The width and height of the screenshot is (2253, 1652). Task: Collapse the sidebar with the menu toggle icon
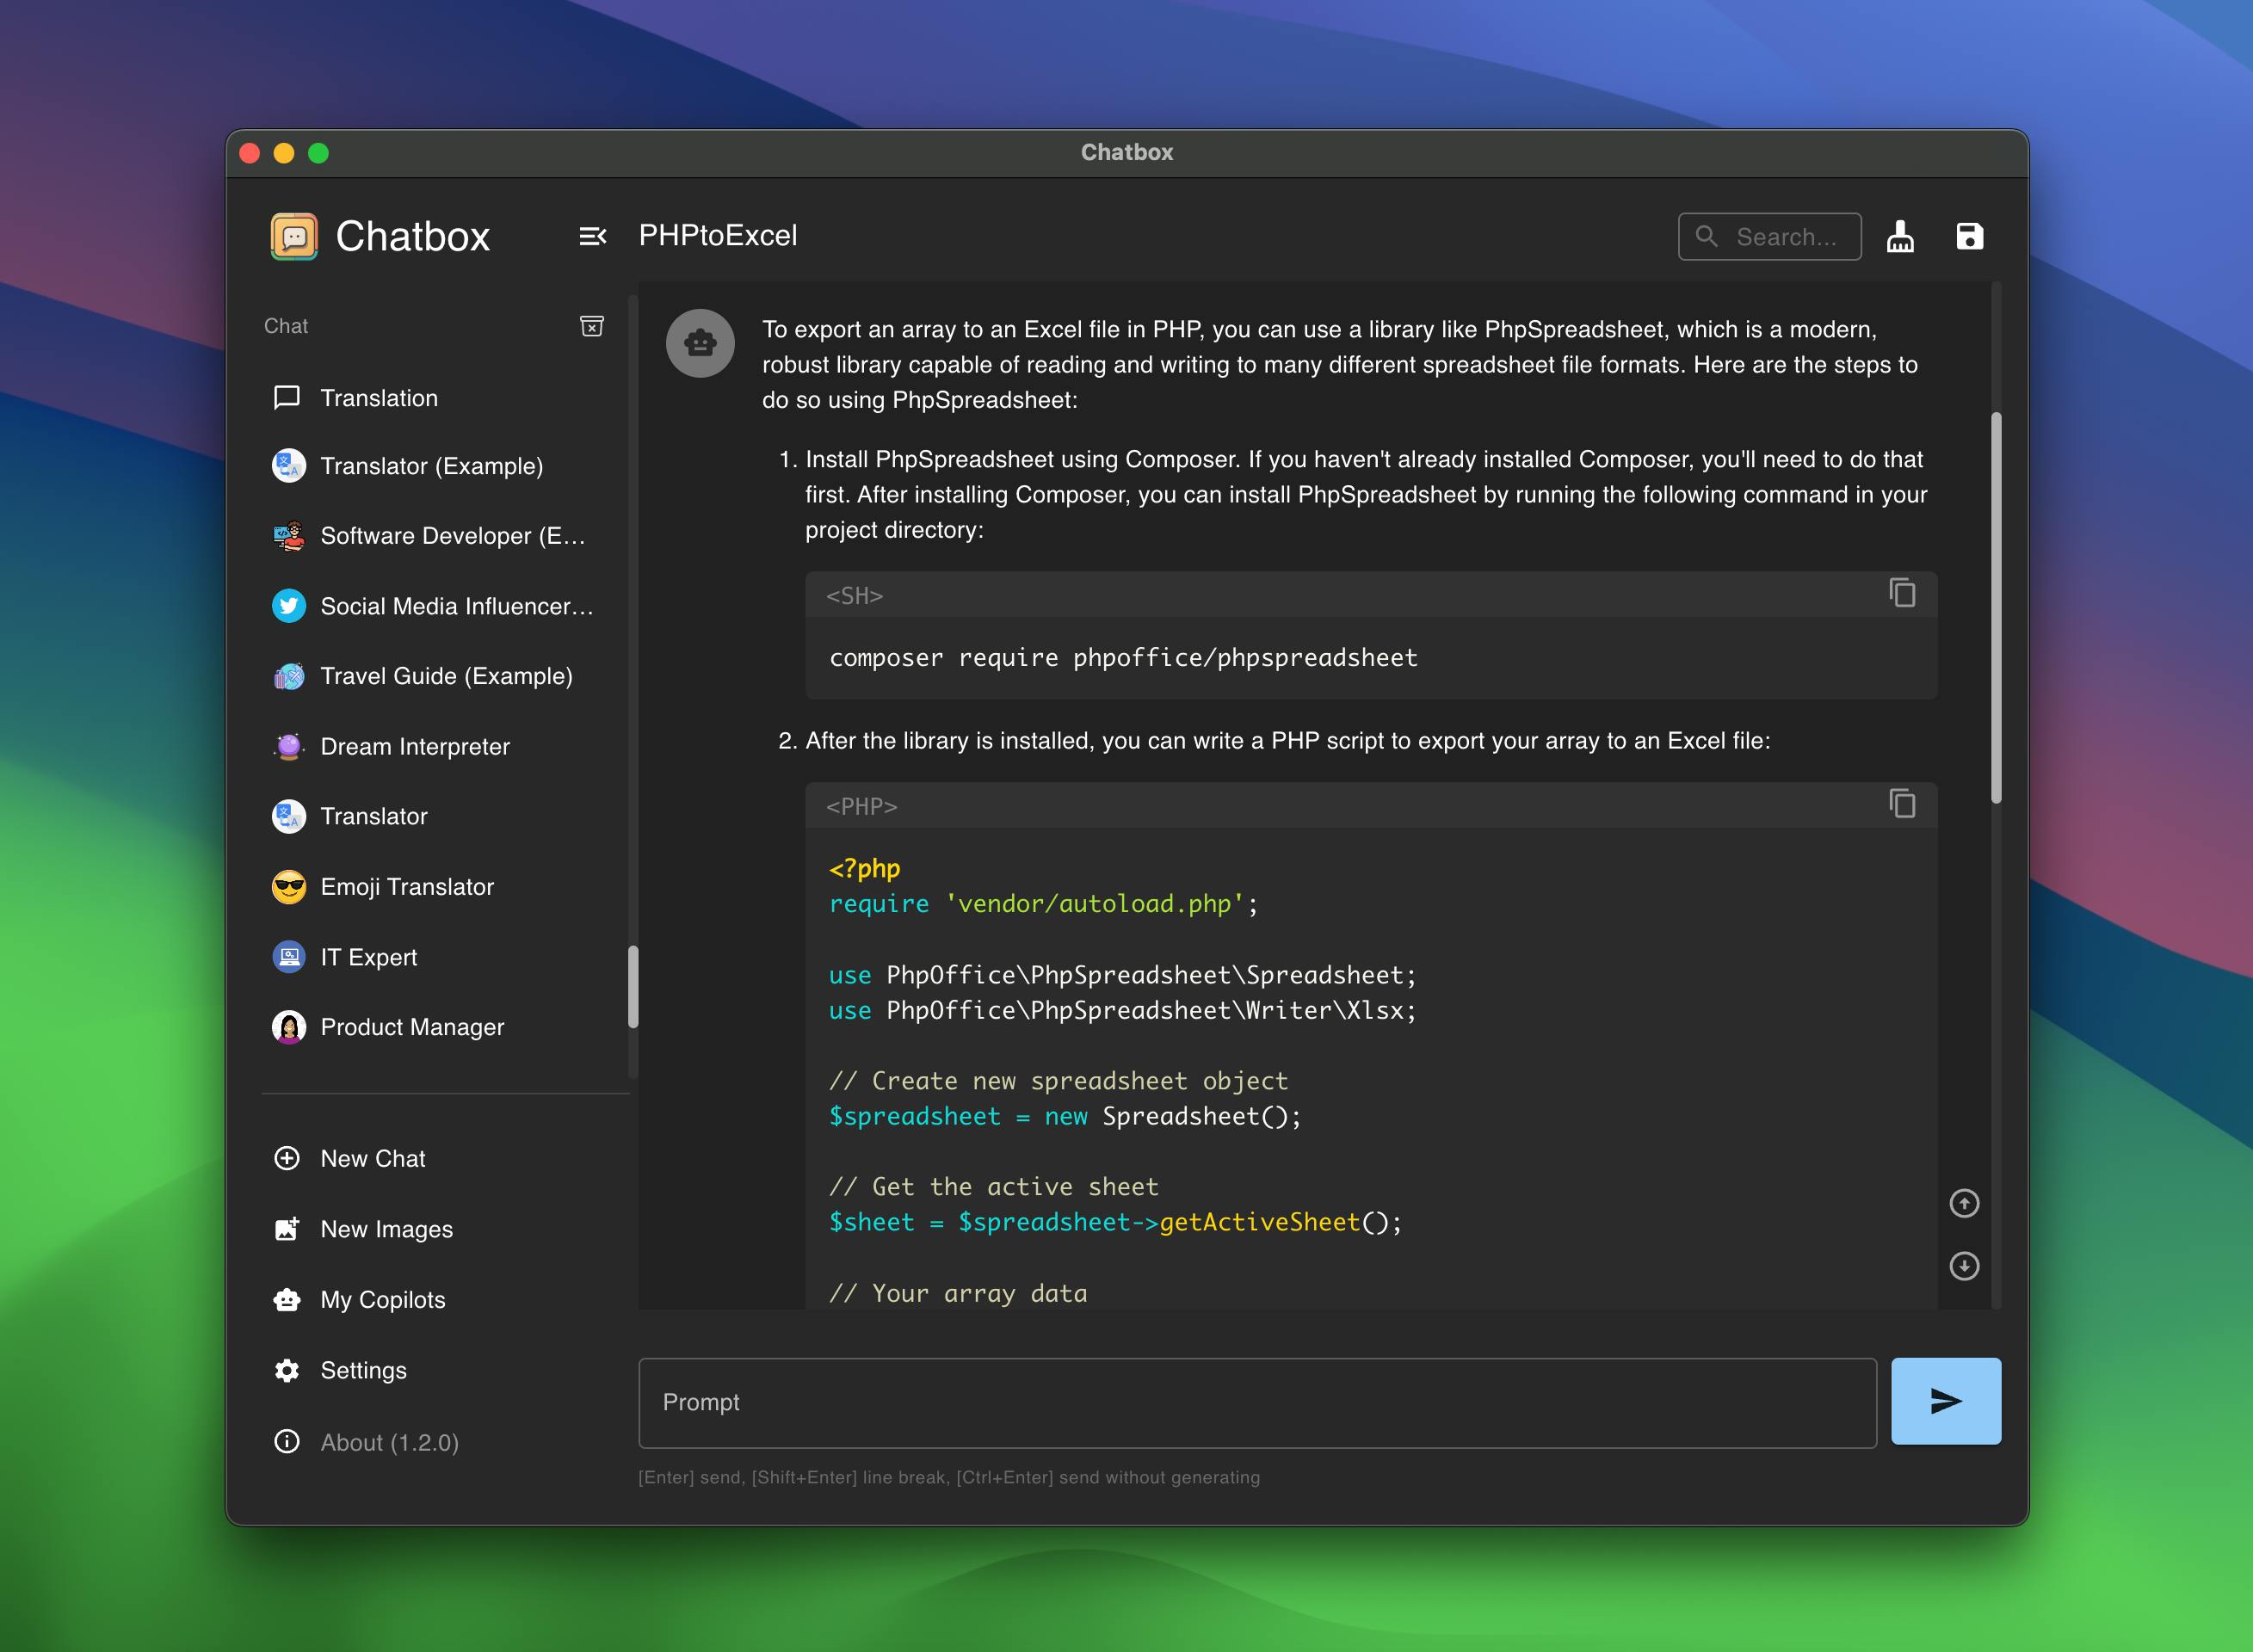point(592,236)
